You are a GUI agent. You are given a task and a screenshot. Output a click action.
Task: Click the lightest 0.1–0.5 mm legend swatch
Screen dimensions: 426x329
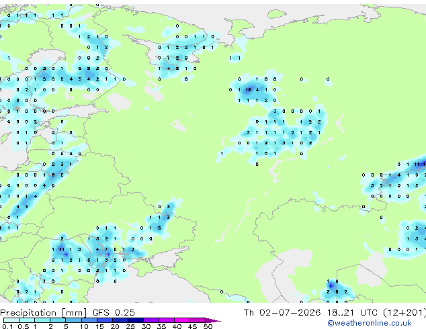coord(11,320)
